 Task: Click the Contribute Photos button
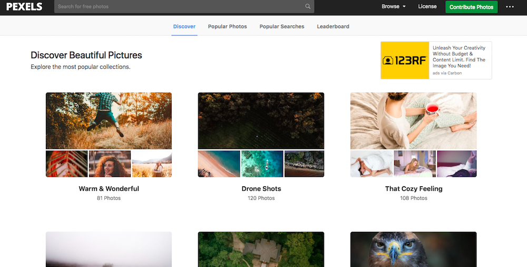pyautogui.click(x=471, y=7)
